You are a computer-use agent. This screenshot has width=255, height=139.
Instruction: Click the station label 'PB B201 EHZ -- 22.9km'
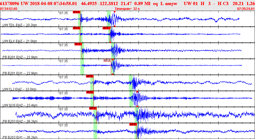point(20,57)
